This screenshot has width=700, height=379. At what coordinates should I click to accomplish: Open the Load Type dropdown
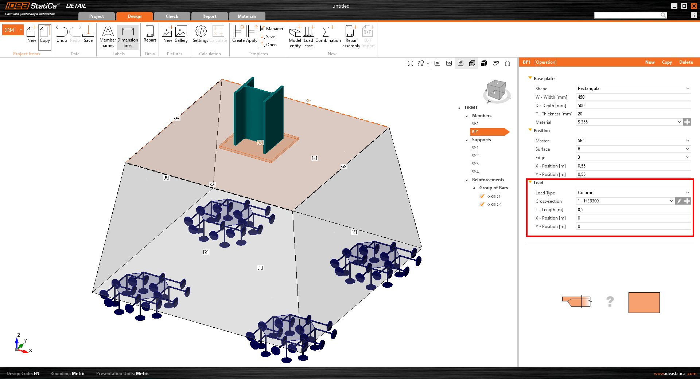(x=633, y=193)
